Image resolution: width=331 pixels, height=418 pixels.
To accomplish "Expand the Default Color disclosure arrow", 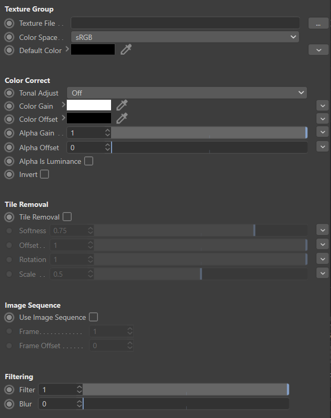I will point(67,50).
